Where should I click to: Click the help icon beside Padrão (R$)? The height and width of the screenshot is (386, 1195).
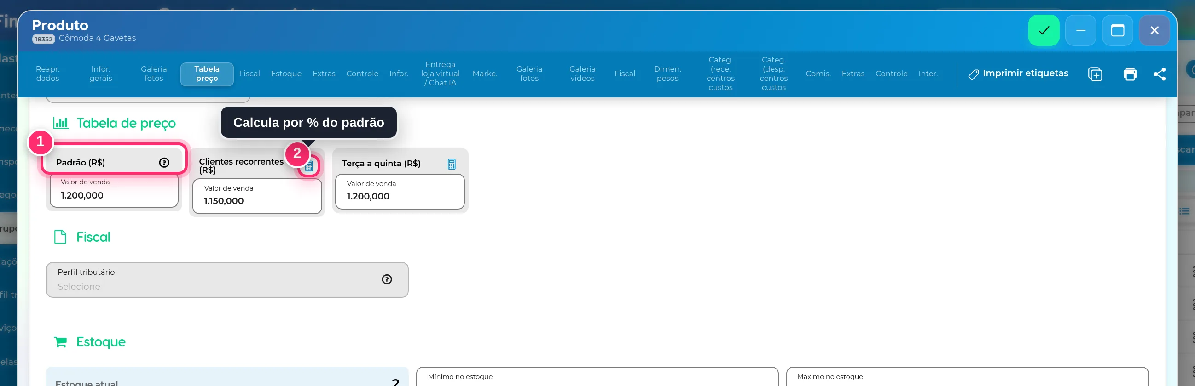(164, 163)
